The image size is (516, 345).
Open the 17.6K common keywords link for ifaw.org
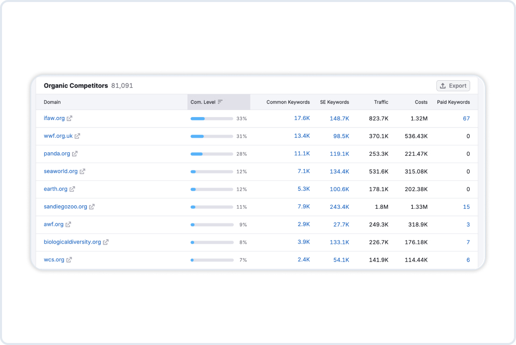point(303,118)
